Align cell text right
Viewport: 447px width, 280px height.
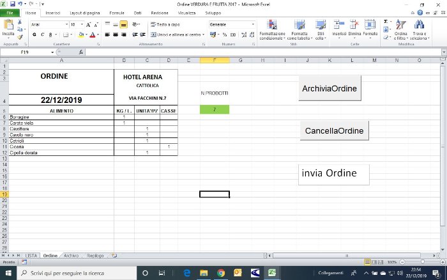point(123,35)
